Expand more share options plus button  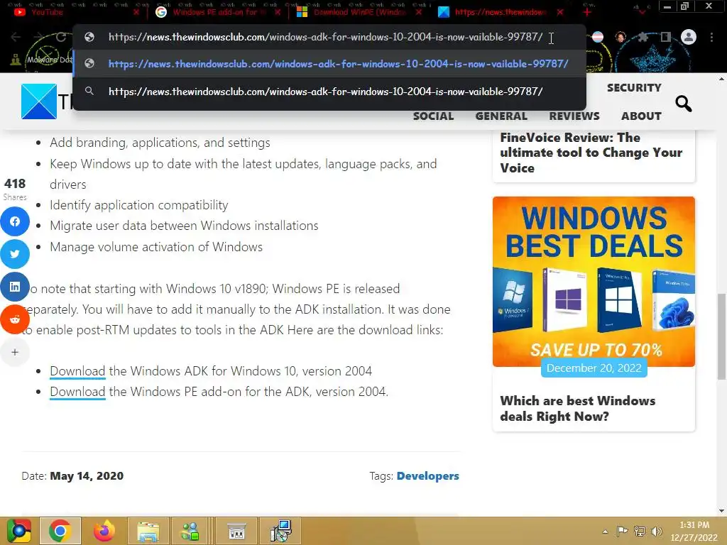click(x=15, y=352)
